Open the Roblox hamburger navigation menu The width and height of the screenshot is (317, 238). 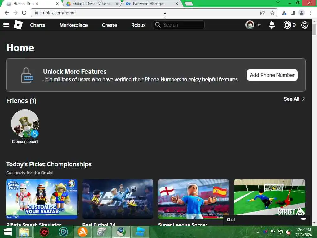(6, 25)
